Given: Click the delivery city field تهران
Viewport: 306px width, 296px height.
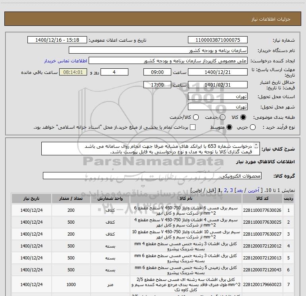Looking at the screenshot, I should pyautogui.click(x=218, y=107).
